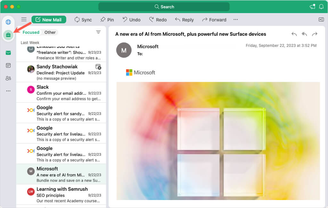328x208 pixels.
Task: Open the megaphone feedback icon
Action: point(312,6)
